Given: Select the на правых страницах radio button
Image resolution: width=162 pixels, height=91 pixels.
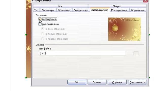Looking at the screenshot, I should [43, 39].
